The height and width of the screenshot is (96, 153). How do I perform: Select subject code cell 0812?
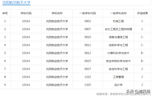pyautogui.click(x=88, y=53)
